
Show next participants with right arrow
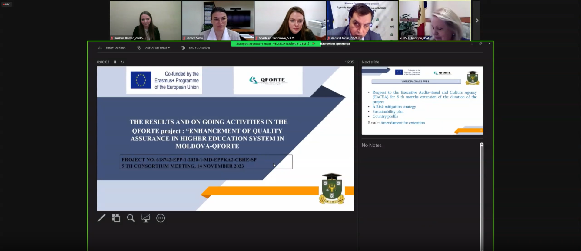(x=477, y=21)
